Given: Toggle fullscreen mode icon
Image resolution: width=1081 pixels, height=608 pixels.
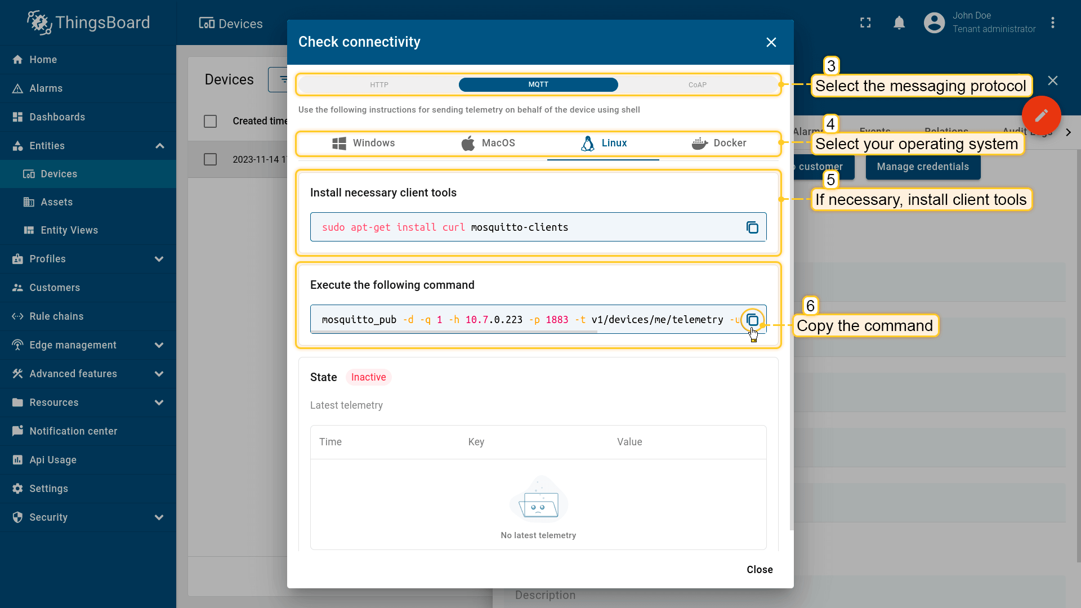Looking at the screenshot, I should point(865,23).
